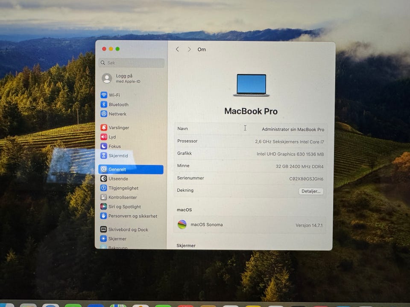Screen dimensions: 410x307
Task: Select the Bluetooth icon in sidebar
Action: pos(104,104)
